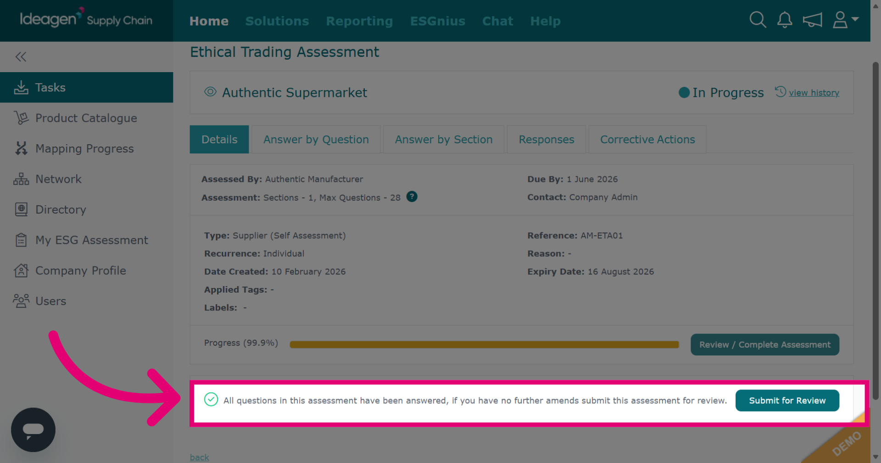
Task: Open Mapping Progress in sidebar
Action: pyautogui.click(x=86, y=148)
